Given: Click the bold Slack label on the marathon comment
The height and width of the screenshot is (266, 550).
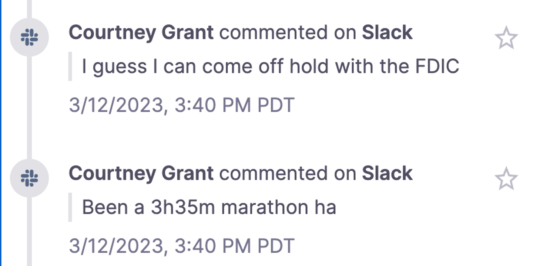Looking at the screenshot, I should tap(387, 174).
